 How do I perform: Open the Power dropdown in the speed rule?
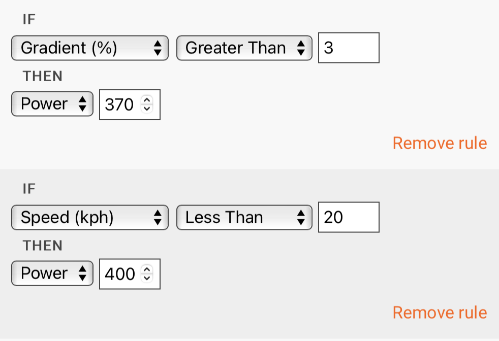(52, 274)
